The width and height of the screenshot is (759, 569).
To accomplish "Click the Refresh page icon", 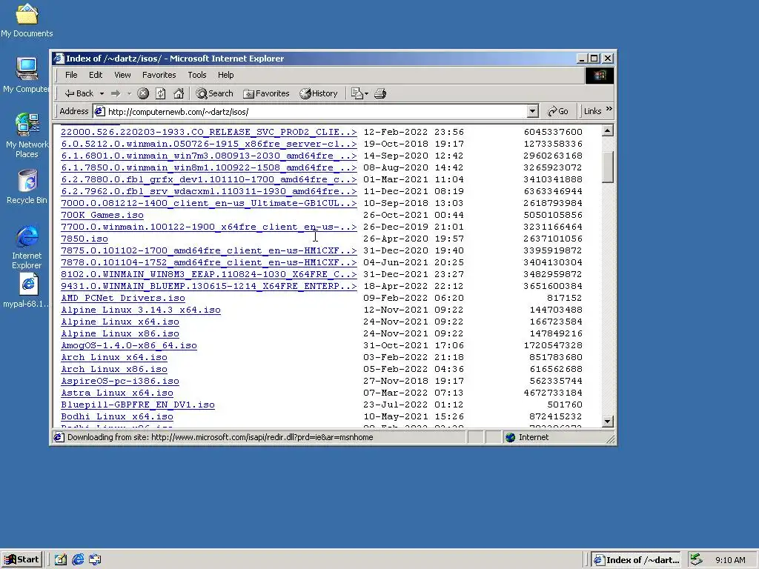I will (161, 93).
